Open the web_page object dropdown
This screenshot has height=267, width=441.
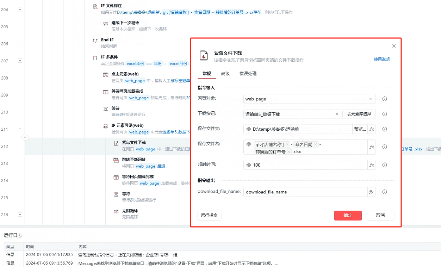pos(371,99)
